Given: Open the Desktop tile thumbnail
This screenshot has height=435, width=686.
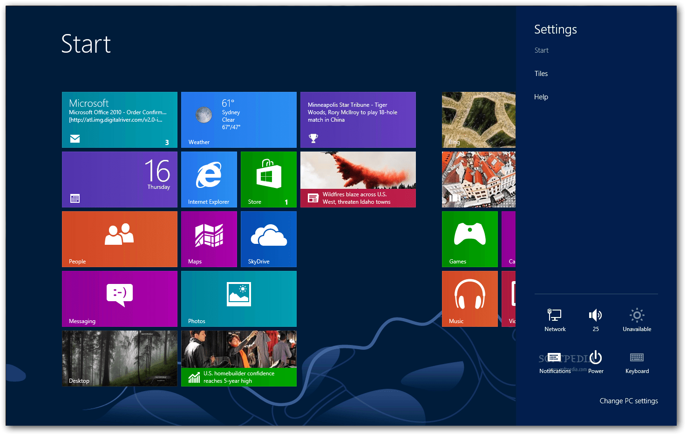Looking at the screenshot, I should pos(120,359).
